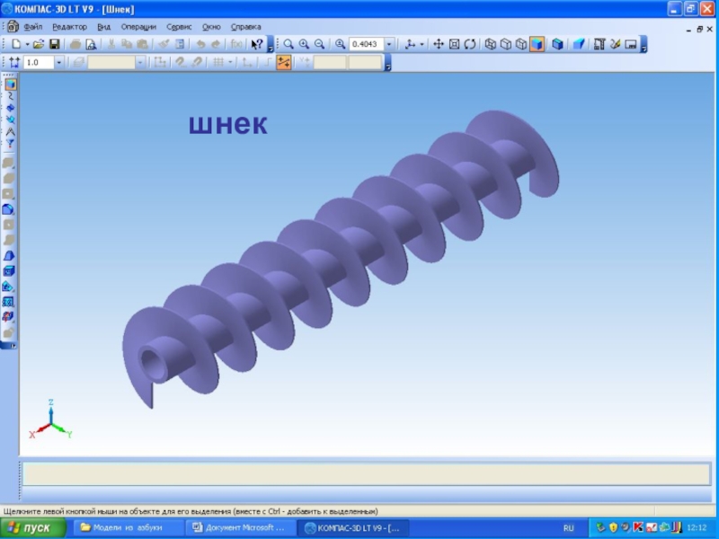
Task: Open the Редактор menu
Action: (x=70, y=27)
